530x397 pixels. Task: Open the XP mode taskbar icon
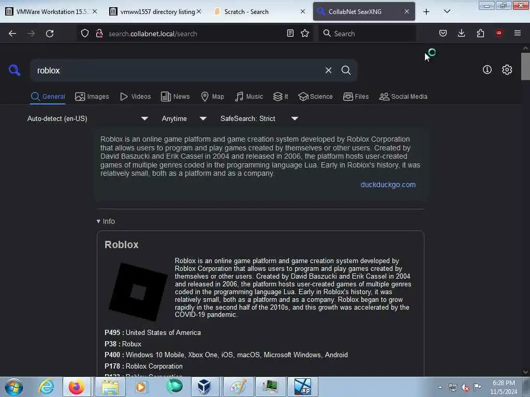302,387
